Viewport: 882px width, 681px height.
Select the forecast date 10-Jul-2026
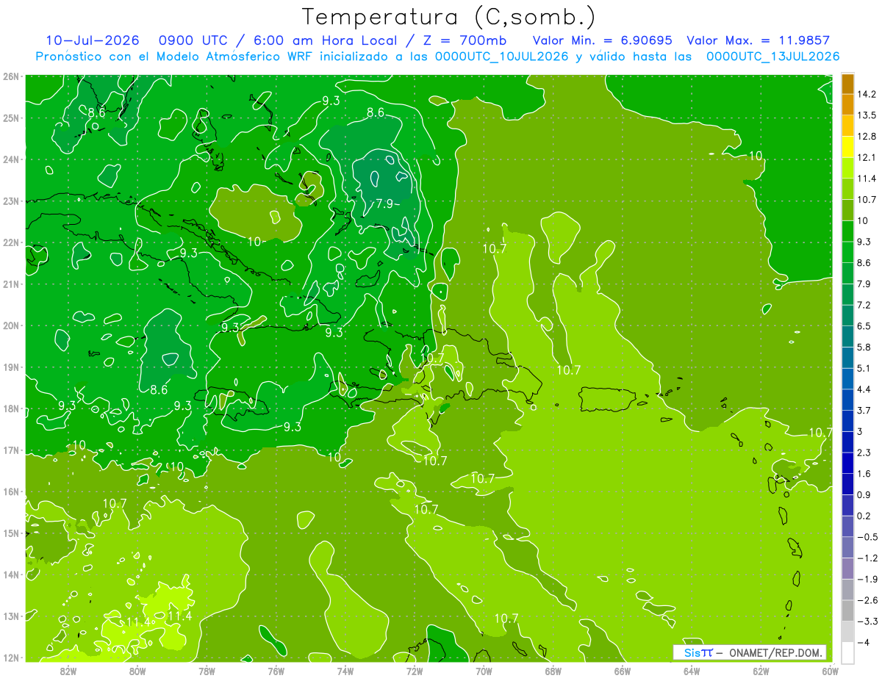coord(92,40)
